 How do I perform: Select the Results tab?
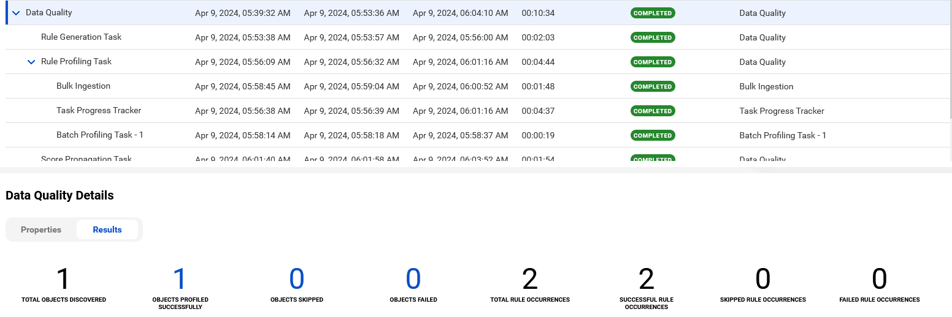tap(107, 229)
